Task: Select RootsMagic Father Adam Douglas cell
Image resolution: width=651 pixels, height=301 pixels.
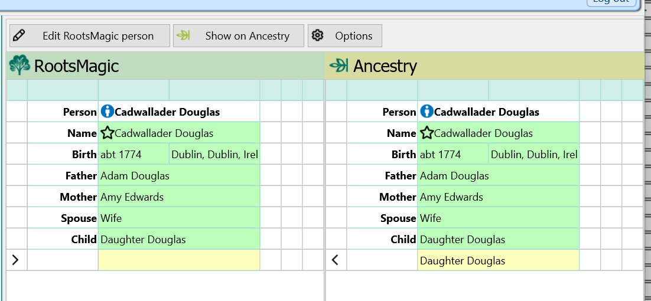Action: 179,175
